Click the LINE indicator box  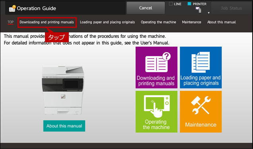171,4
